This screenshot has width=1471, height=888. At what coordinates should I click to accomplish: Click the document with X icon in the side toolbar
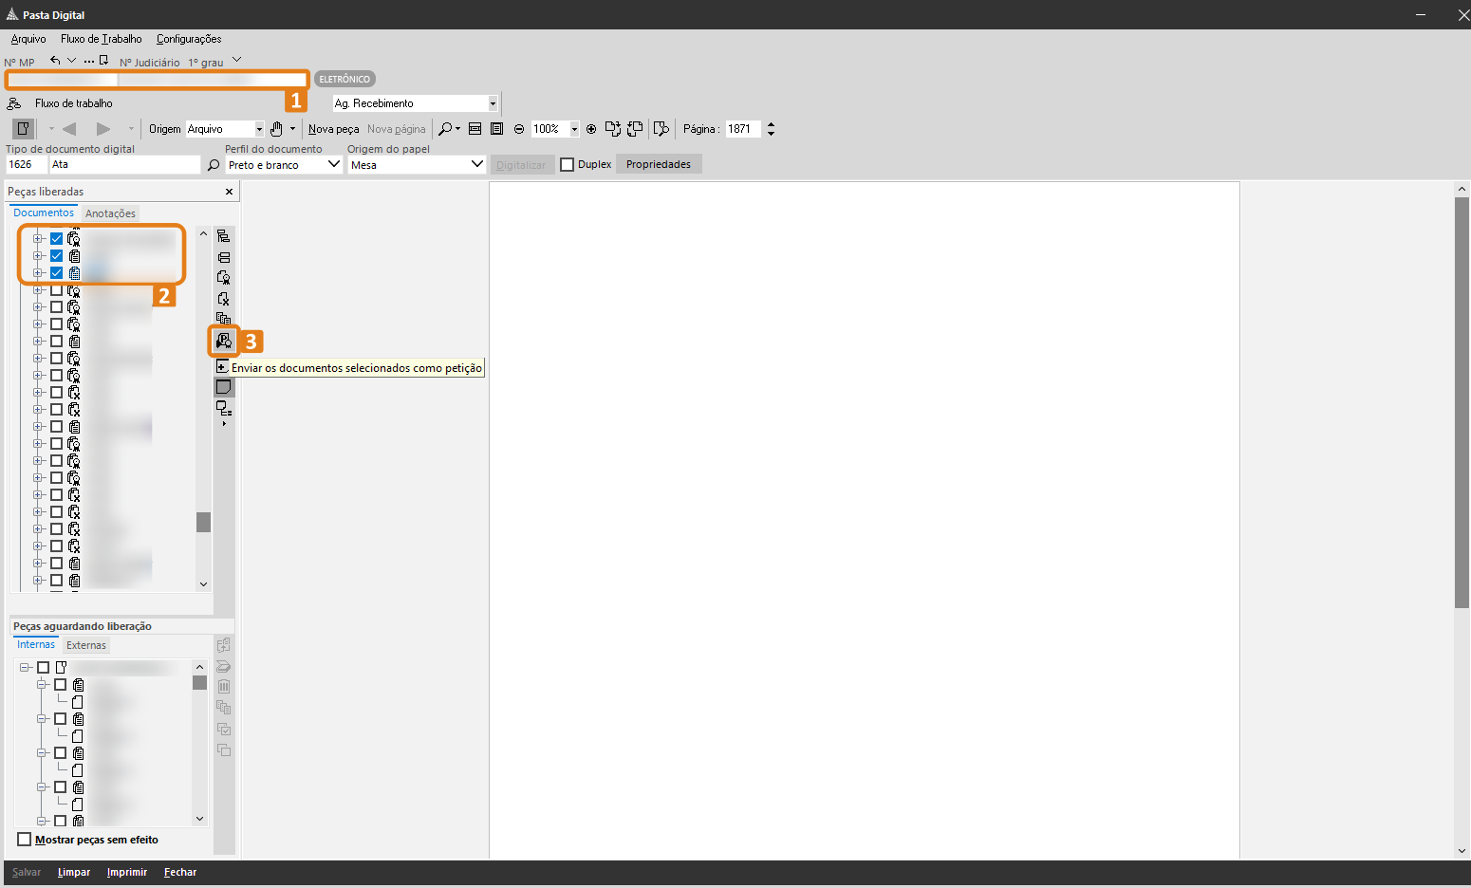click(x=223, y=299)
